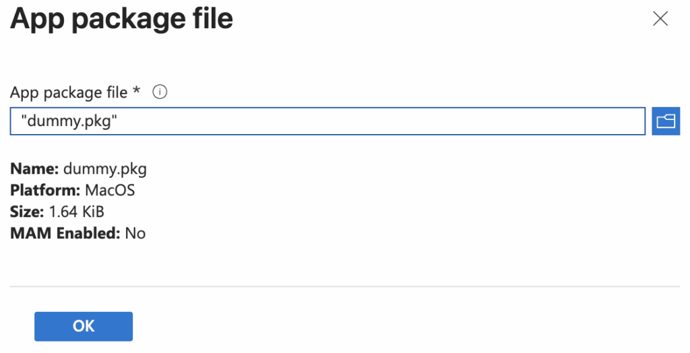Click the bold Size label
Image resolution: width=690 pixels, height=353 pixels.
click(26, 212)
